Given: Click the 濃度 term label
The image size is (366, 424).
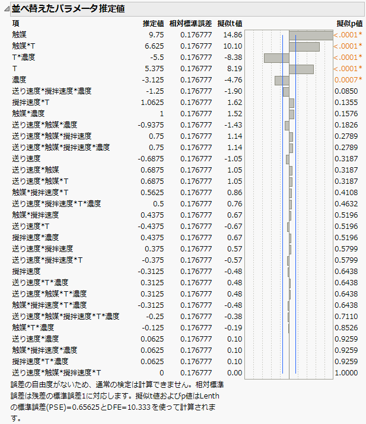Looking at the screenshot, I should tap(19, 80).
